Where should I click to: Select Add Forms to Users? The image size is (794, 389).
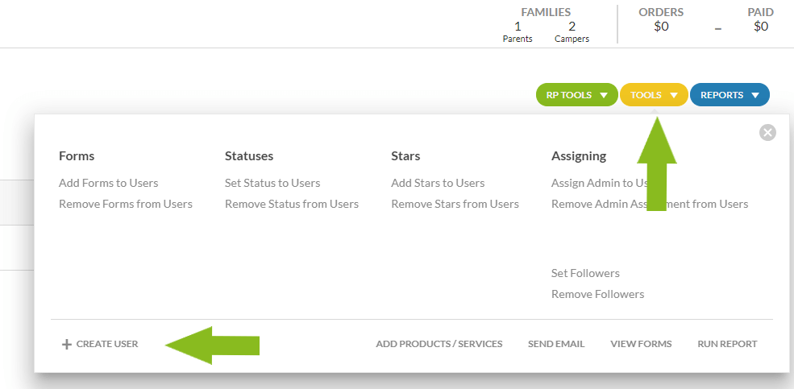[108, 183]
